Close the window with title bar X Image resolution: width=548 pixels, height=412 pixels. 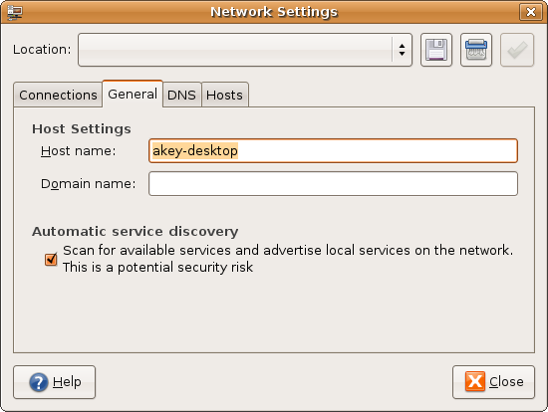[530, 12]
